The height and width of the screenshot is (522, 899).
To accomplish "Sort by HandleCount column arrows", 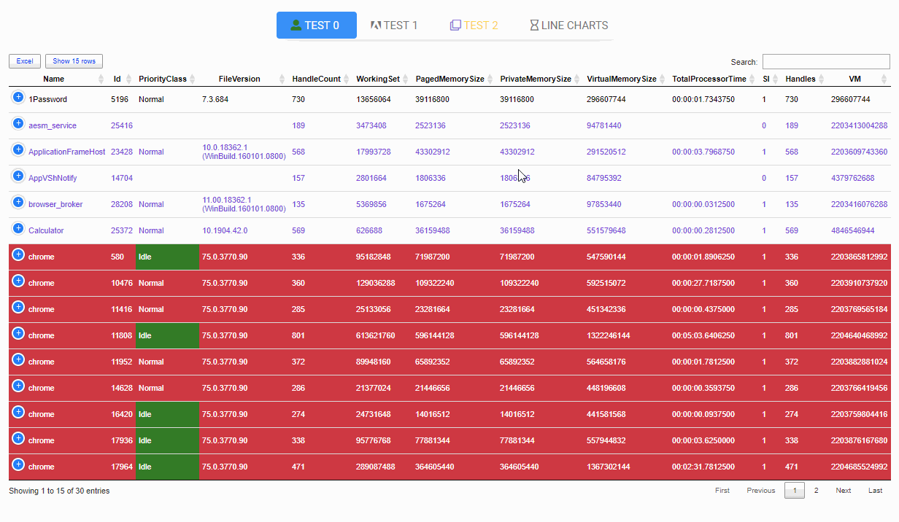I will (x=347, y=79).
